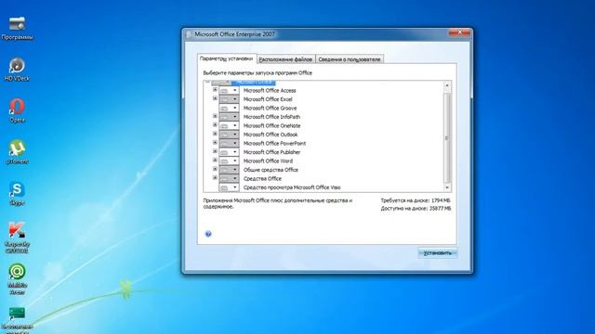Open install-option dropdown for Microsoft Office Publisher
Viewport: 595px width, 334px height.
pyautogui.click(x=229, y=152)
